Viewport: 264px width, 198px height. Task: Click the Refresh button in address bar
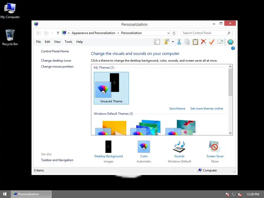tap(174, 33)
